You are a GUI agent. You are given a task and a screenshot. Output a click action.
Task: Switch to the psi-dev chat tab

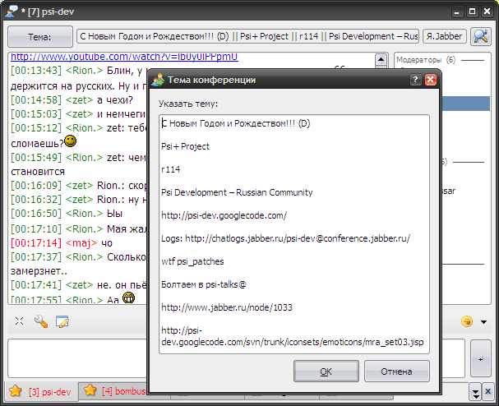tap(41, 391)
